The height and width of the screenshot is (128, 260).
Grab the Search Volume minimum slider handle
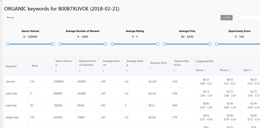click(8, 44)
